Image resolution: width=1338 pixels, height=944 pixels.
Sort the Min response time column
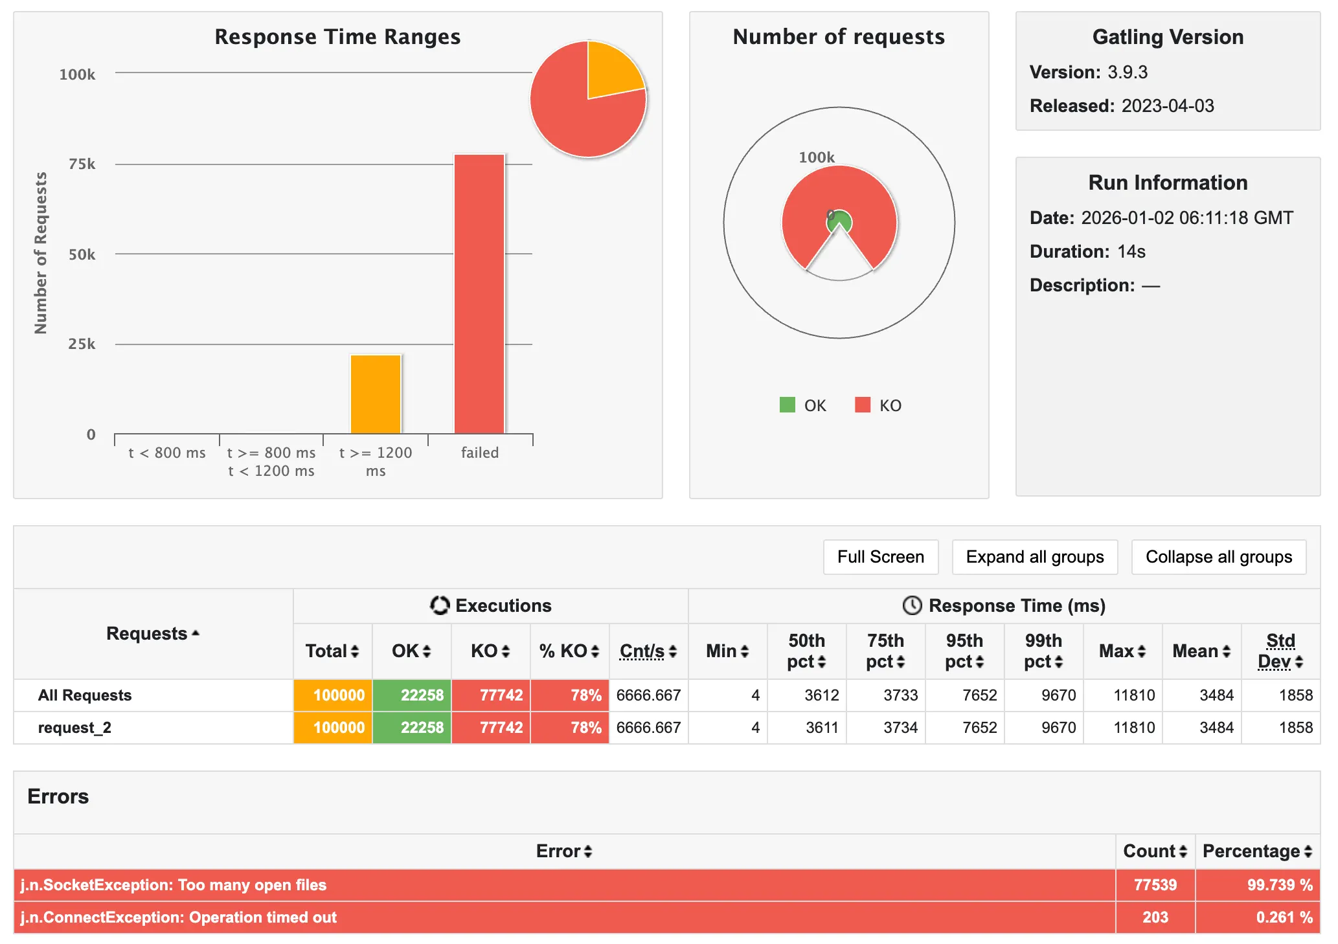click(x=744, y=651)
